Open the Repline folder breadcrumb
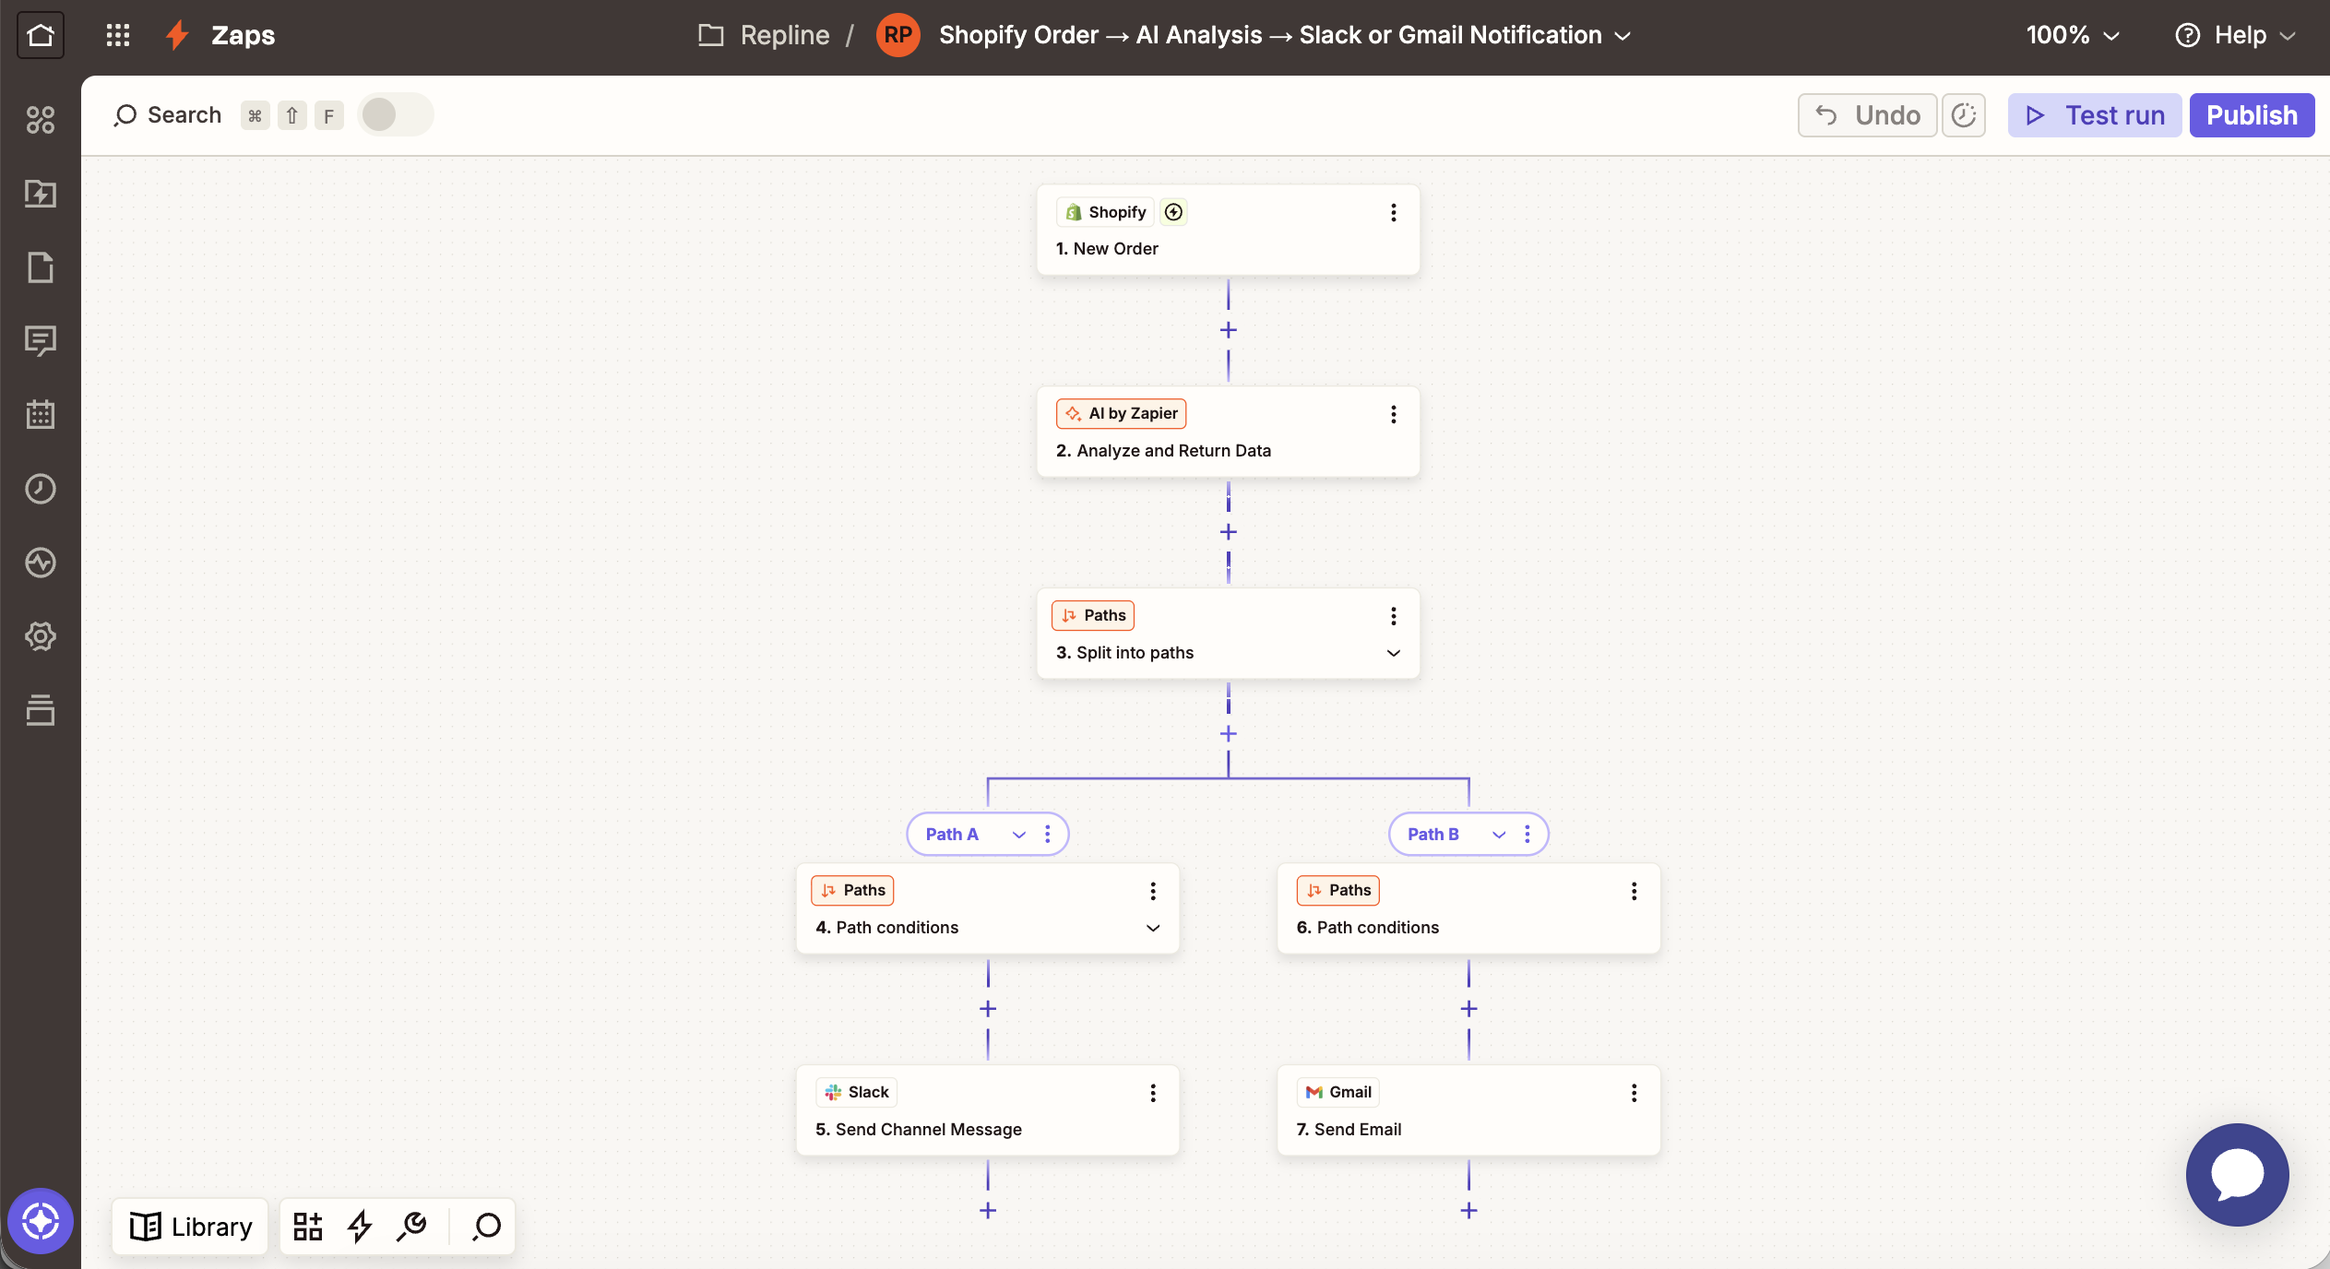Image resolution: width=2330 pixels, height=1269 pixels. 764,35
